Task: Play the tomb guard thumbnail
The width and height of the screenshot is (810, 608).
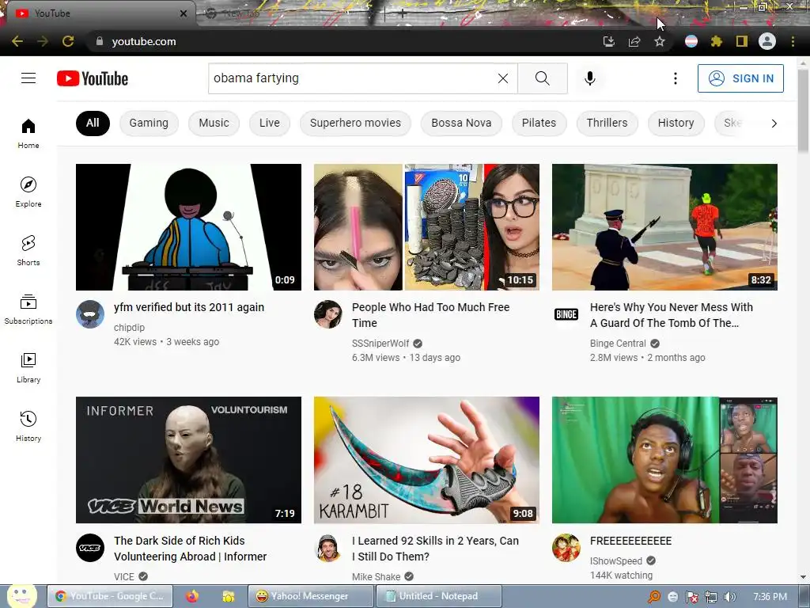Action: point(664,227)
